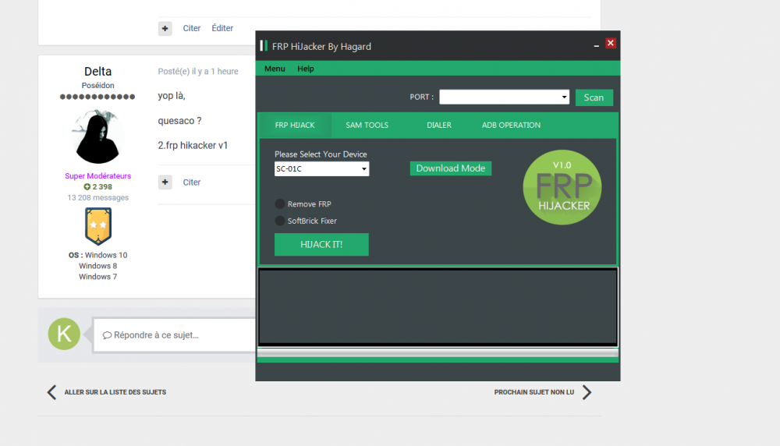Viewport: 780px width, 446px height.
Task: Click the Scan button
Action: click(x=594, y=97)
